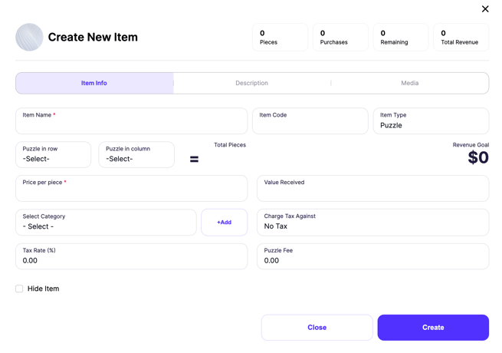Screen dimensions: 502x353
Task: Close the dialog with the X icon
Action: [485, 9]
